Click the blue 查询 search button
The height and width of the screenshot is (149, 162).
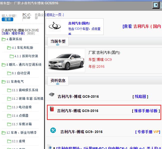tap(7, 19)
